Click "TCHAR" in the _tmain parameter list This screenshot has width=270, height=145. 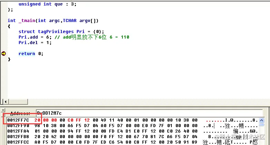click(70, 21)
